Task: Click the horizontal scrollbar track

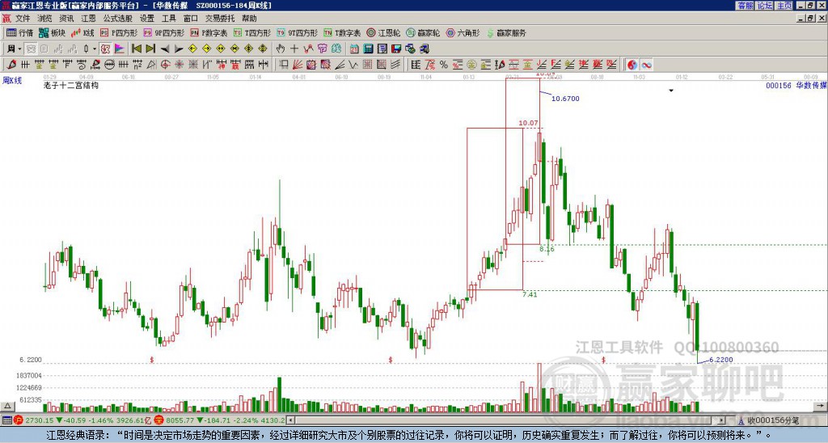Action: (507, 420)
